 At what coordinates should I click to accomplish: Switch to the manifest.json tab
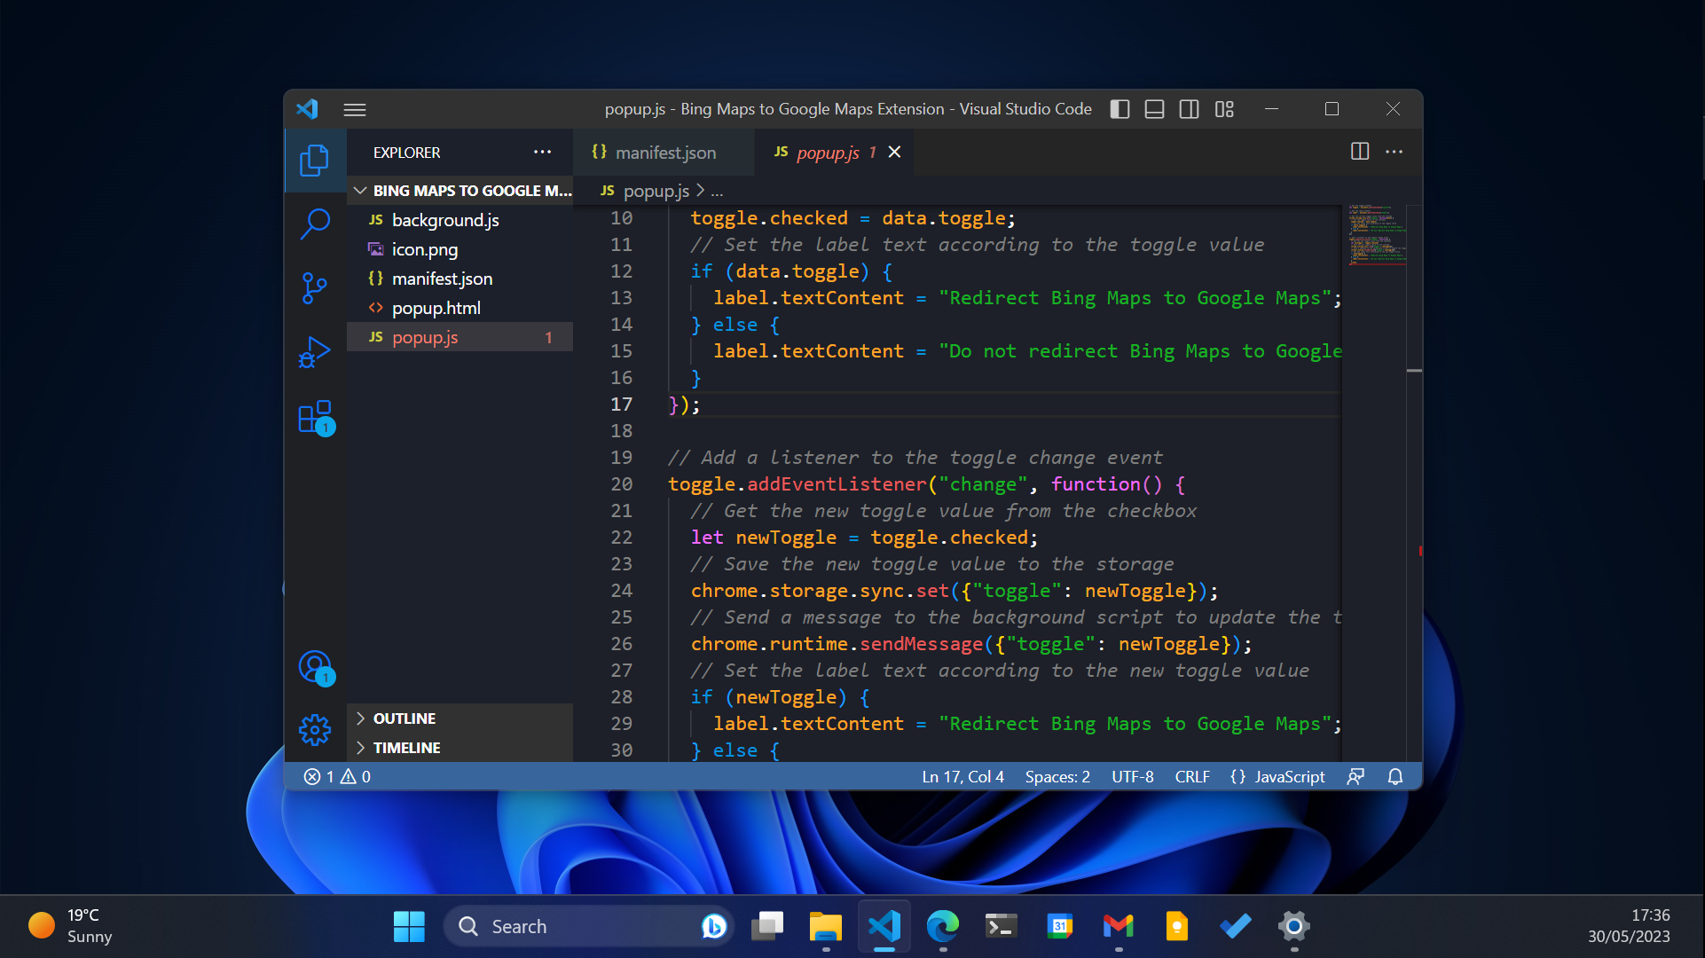pyautogui.click(x=664, y=153)
